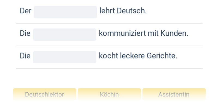This screenshot has height=109, width=218.
Task: Click "Die" in the Gerichte sentence
Action: [x=25, y=56]
